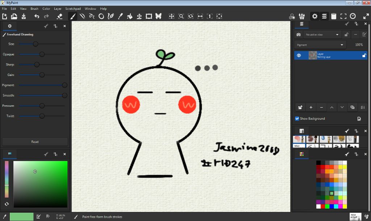Toggle the brush settings gear panel
371x221 pixels.
click(315, 16)
